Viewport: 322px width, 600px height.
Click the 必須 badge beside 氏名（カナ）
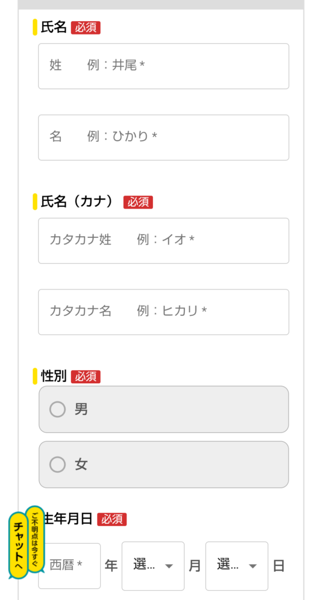(x=138, y=202)
